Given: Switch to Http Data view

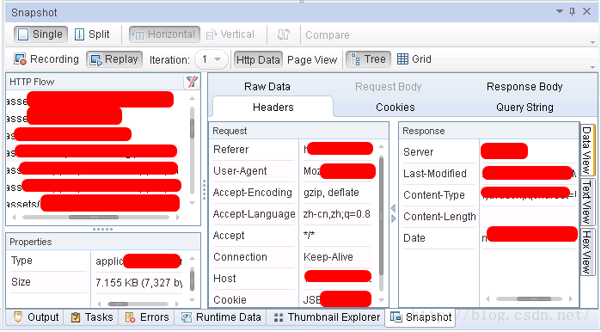Looking at the screenshot, I should pos(258,60).
